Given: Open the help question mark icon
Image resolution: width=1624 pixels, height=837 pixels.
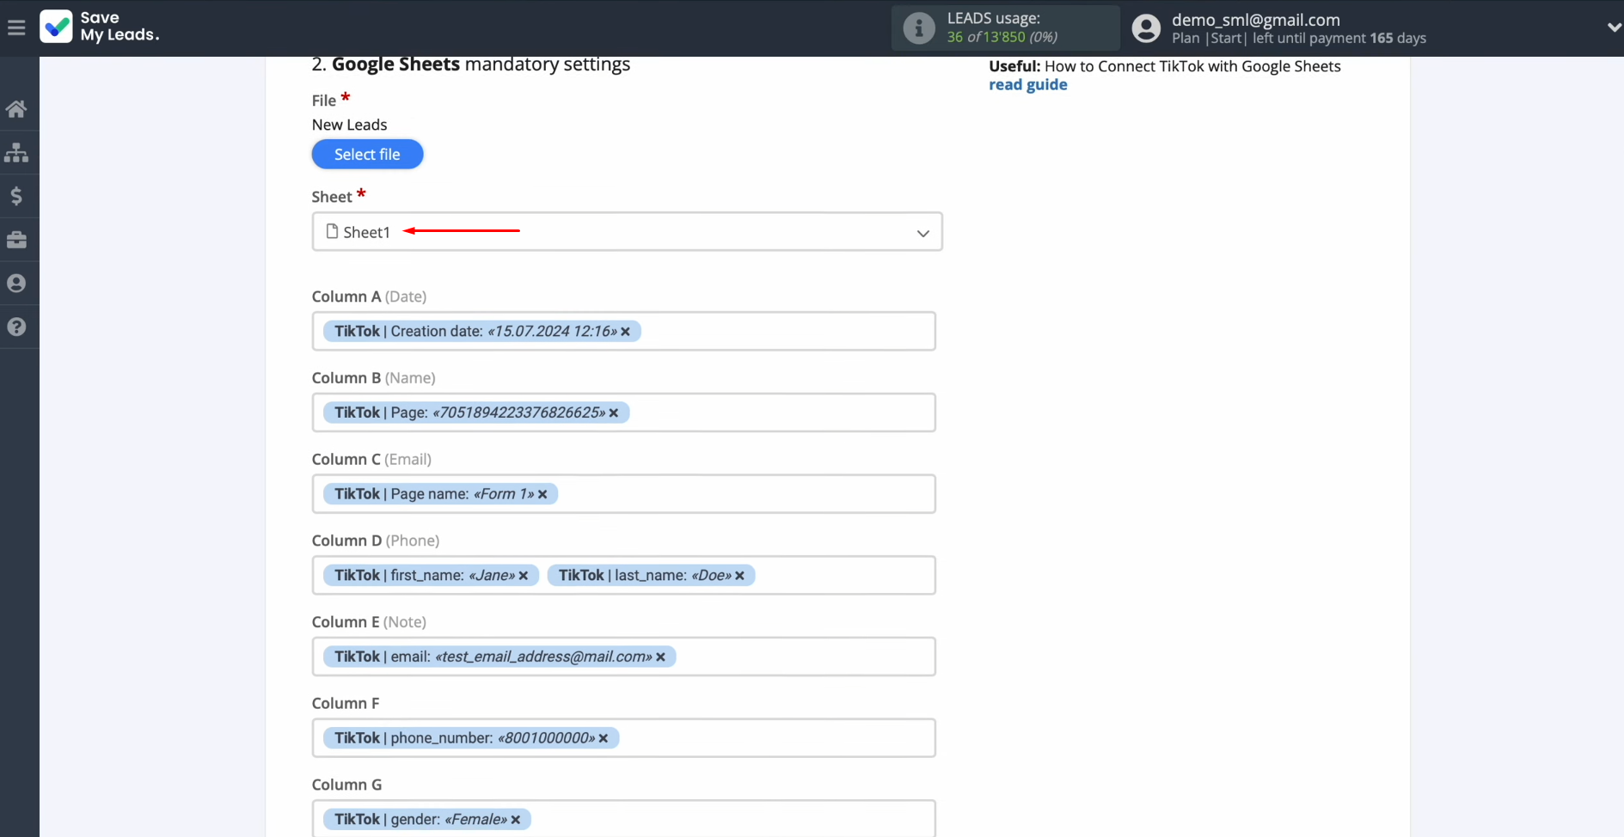Looking at the screenshot, I should pos(16,327).
